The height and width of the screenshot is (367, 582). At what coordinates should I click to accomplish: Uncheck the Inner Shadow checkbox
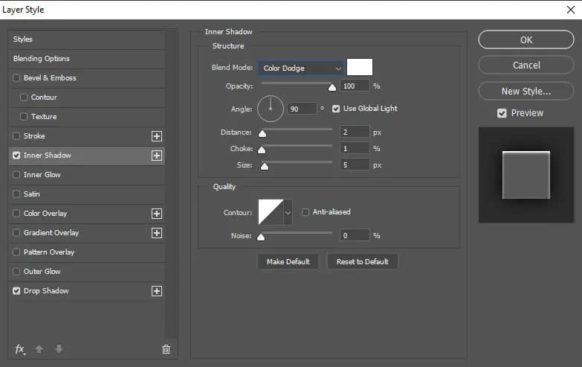[16, 155]
